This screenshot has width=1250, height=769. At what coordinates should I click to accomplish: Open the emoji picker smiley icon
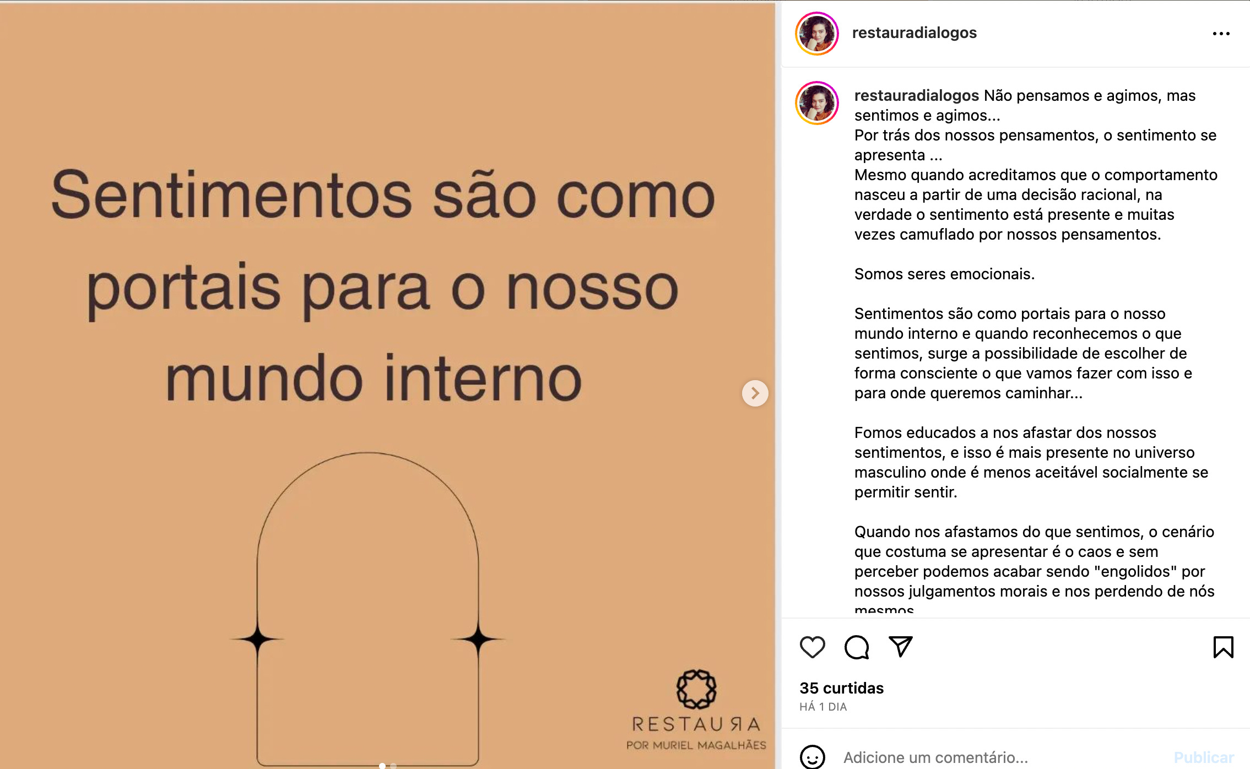point(812,757)
